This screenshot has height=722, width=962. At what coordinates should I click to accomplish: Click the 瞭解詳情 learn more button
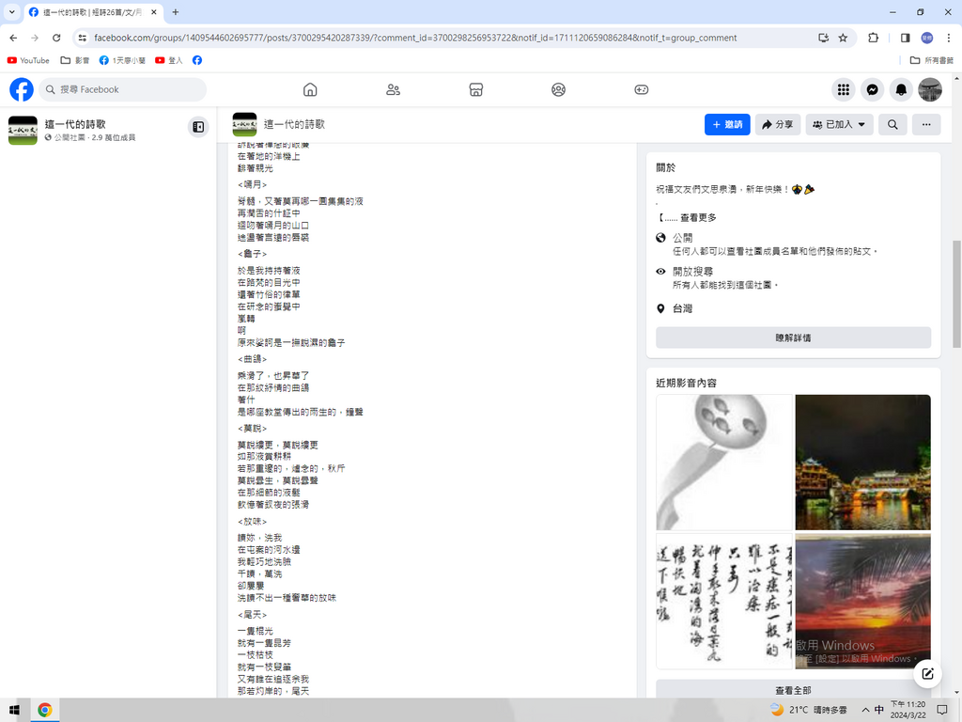pyautogui.click(x=793, y=337)
